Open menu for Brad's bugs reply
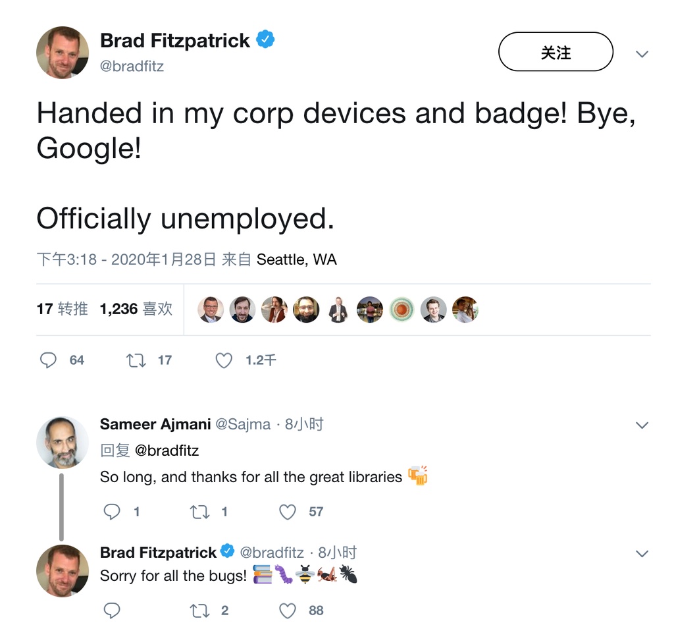 (x=642, y=553)
